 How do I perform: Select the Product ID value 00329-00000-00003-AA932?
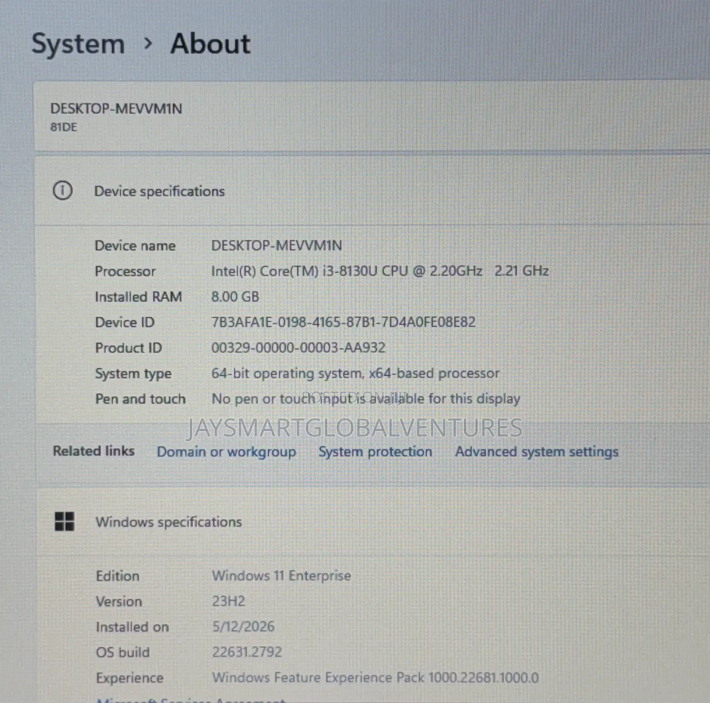(298, 348)
